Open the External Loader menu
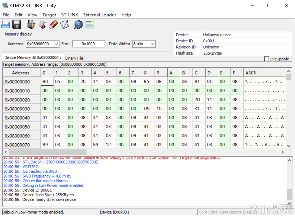The height and width of the screenshot is (216, 295). (100, 15)
